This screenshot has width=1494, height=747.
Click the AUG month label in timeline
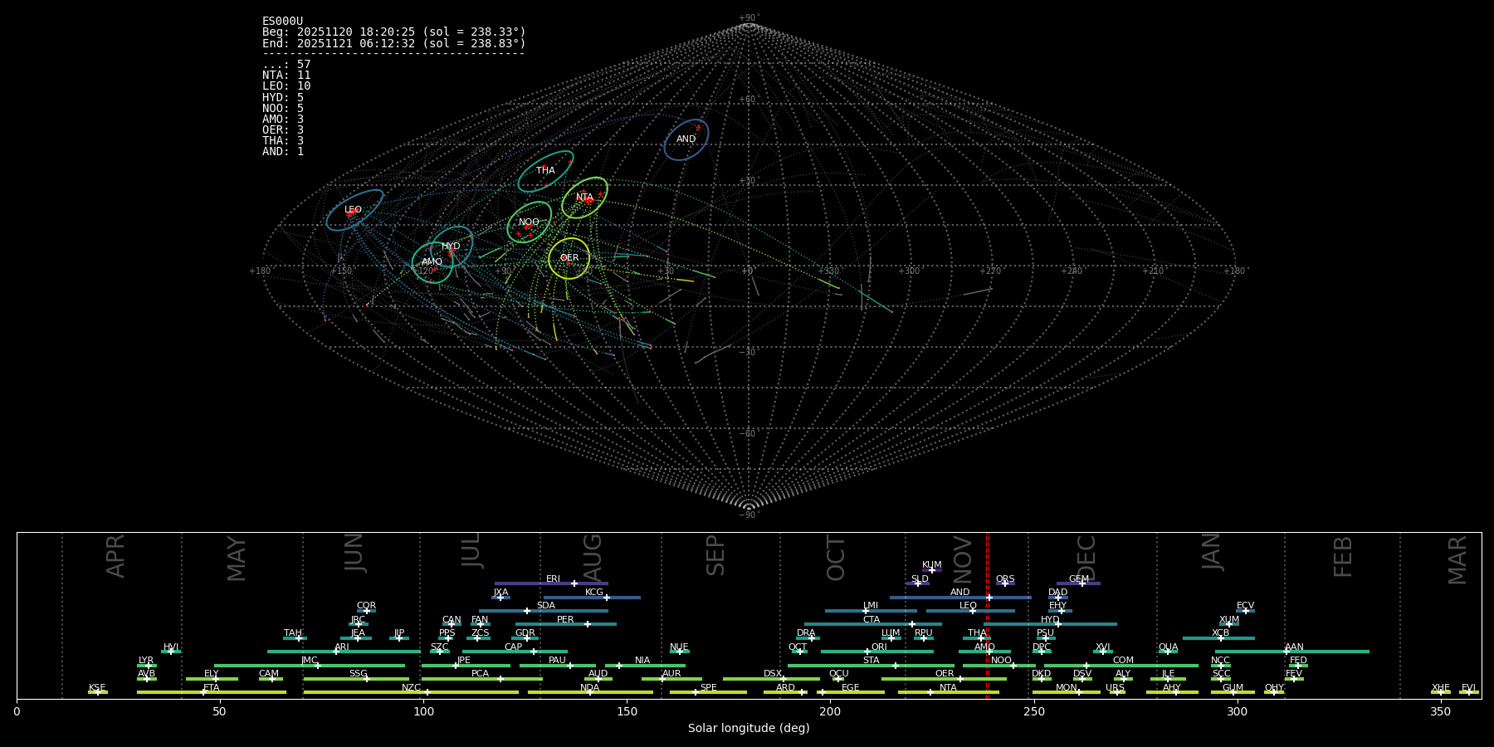coord(593,558)
